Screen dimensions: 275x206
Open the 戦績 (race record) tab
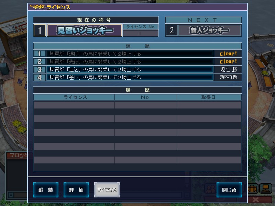coord(46,190)
